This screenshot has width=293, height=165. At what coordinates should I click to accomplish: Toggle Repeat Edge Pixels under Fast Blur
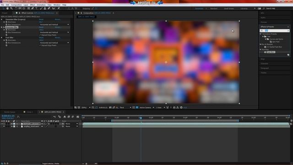tap(40, 45)
